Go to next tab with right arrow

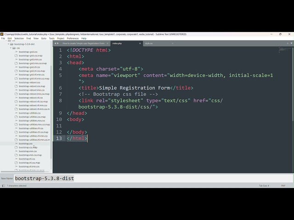tap(58, 44)
